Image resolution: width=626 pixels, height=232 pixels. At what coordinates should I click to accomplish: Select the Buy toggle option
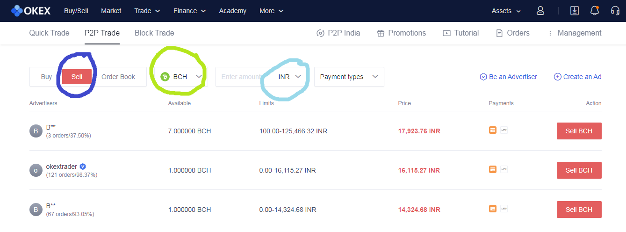pos(46,77)
